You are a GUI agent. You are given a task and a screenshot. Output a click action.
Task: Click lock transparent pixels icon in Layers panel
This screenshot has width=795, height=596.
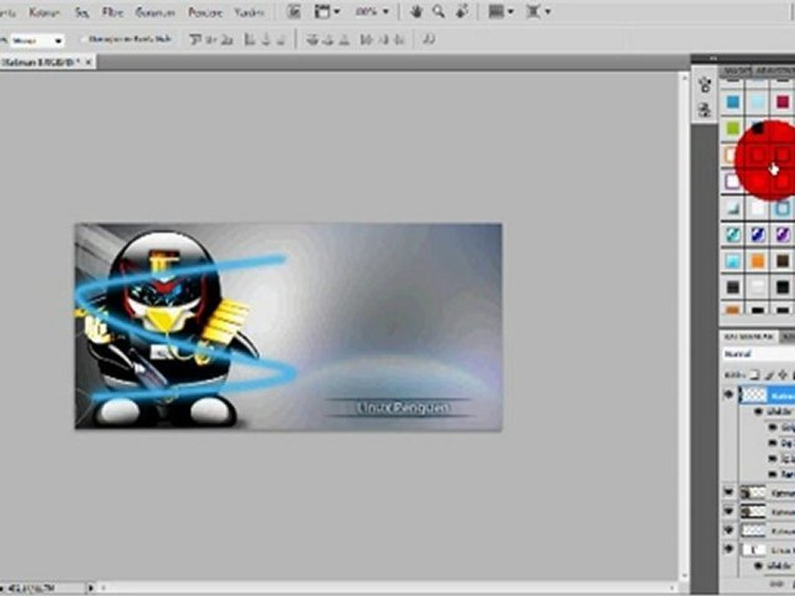coord(754,375)
